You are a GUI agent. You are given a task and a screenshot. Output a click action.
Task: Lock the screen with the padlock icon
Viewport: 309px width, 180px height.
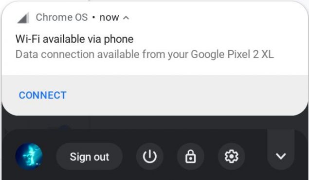pos(191,156)
